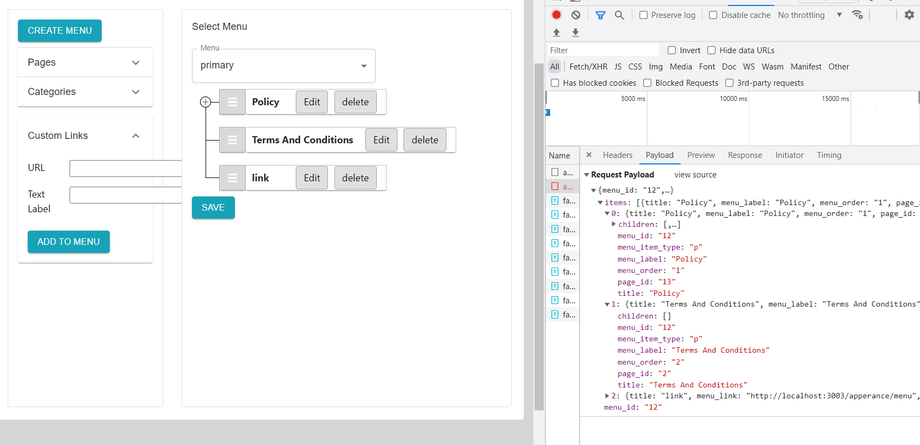Edit the Terms And Conditions item
Viewport: 920px width, 445px height.
click(382, 140)
